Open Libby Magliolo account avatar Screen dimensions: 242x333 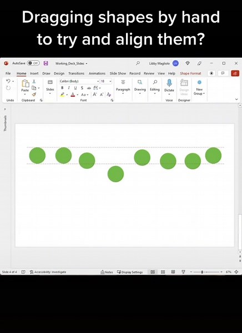(175, 63)
